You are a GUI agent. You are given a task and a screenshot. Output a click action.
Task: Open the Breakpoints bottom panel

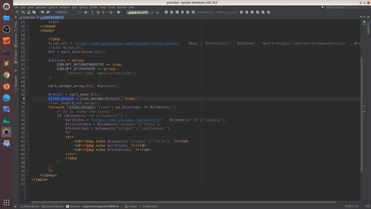(148, 207)
